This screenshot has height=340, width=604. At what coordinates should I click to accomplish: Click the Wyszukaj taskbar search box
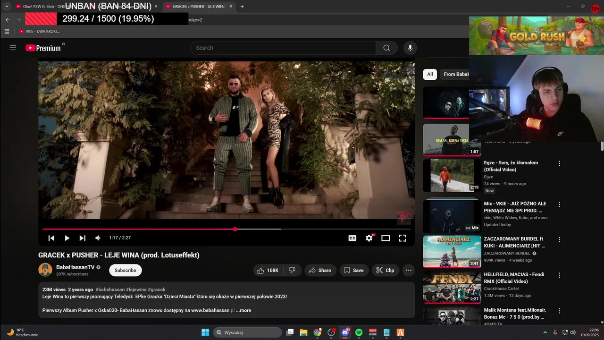coord(247,332)
